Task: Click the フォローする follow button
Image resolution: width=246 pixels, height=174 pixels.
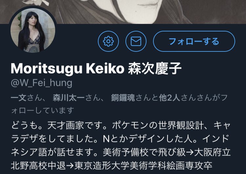Action: (194, 41)
